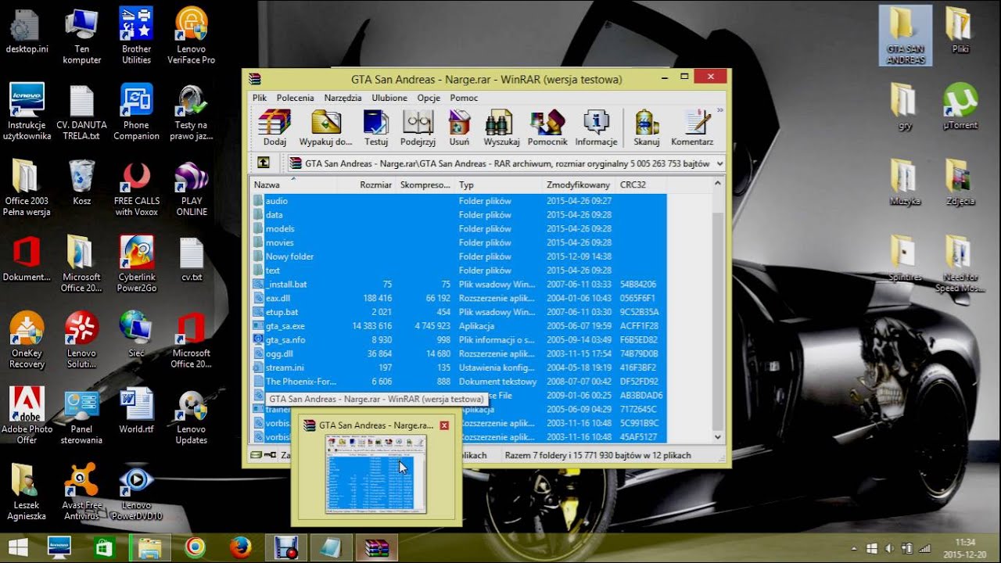1001x563 pixels.
Task: Open the Pomoc menu
Action: coord(464,98)
